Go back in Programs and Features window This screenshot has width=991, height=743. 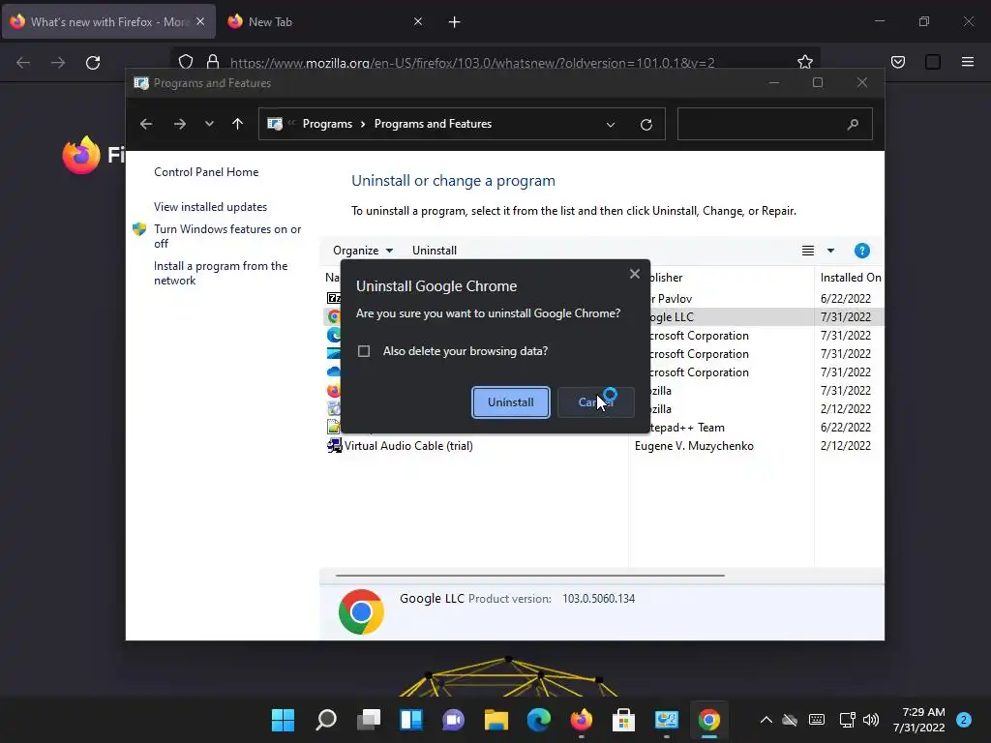point(146,124)
